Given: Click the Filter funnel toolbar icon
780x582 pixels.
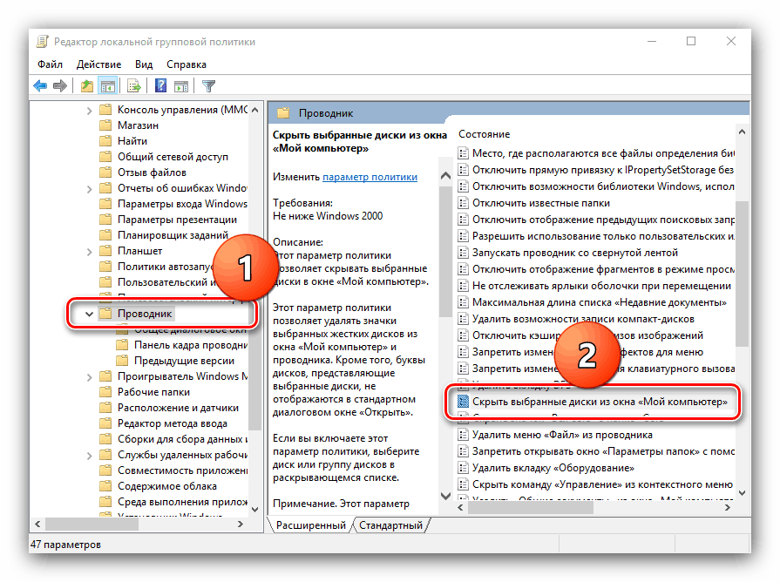Looking at the screenshot, I should (208, 86).
